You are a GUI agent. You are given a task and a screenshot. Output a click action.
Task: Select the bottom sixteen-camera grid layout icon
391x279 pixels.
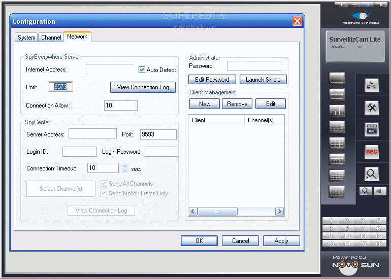tap(337, 192)
